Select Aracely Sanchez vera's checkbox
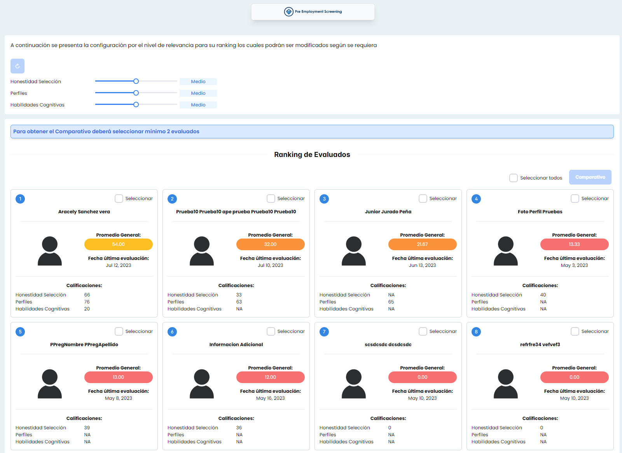Viewport: 622px width, 453px height. coord(119,199)
